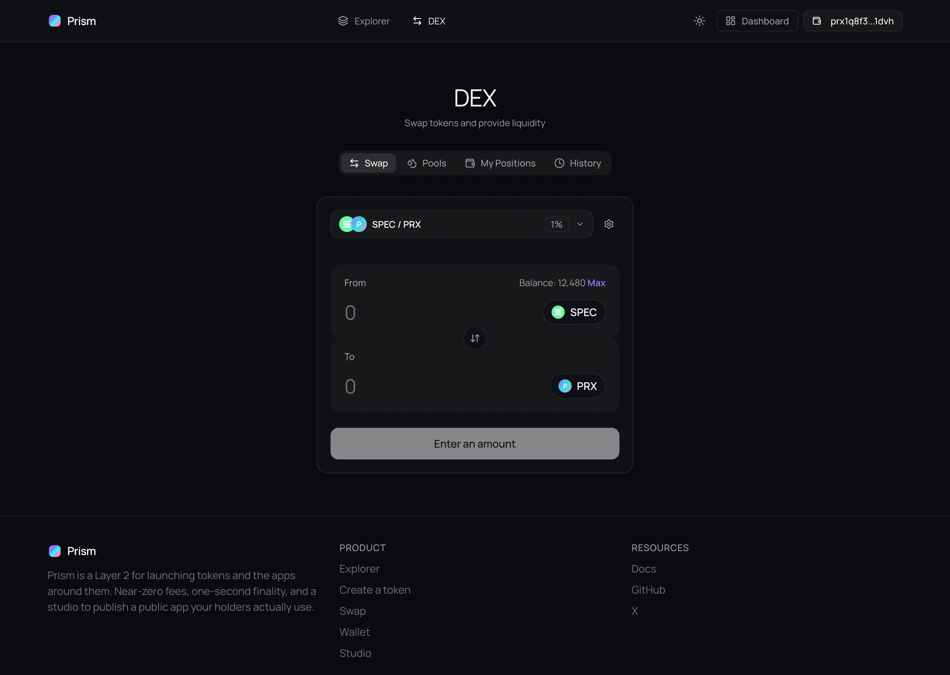Click the Dashboard grid icon
Screen dimensions: 950x675
tap(730, 21)
